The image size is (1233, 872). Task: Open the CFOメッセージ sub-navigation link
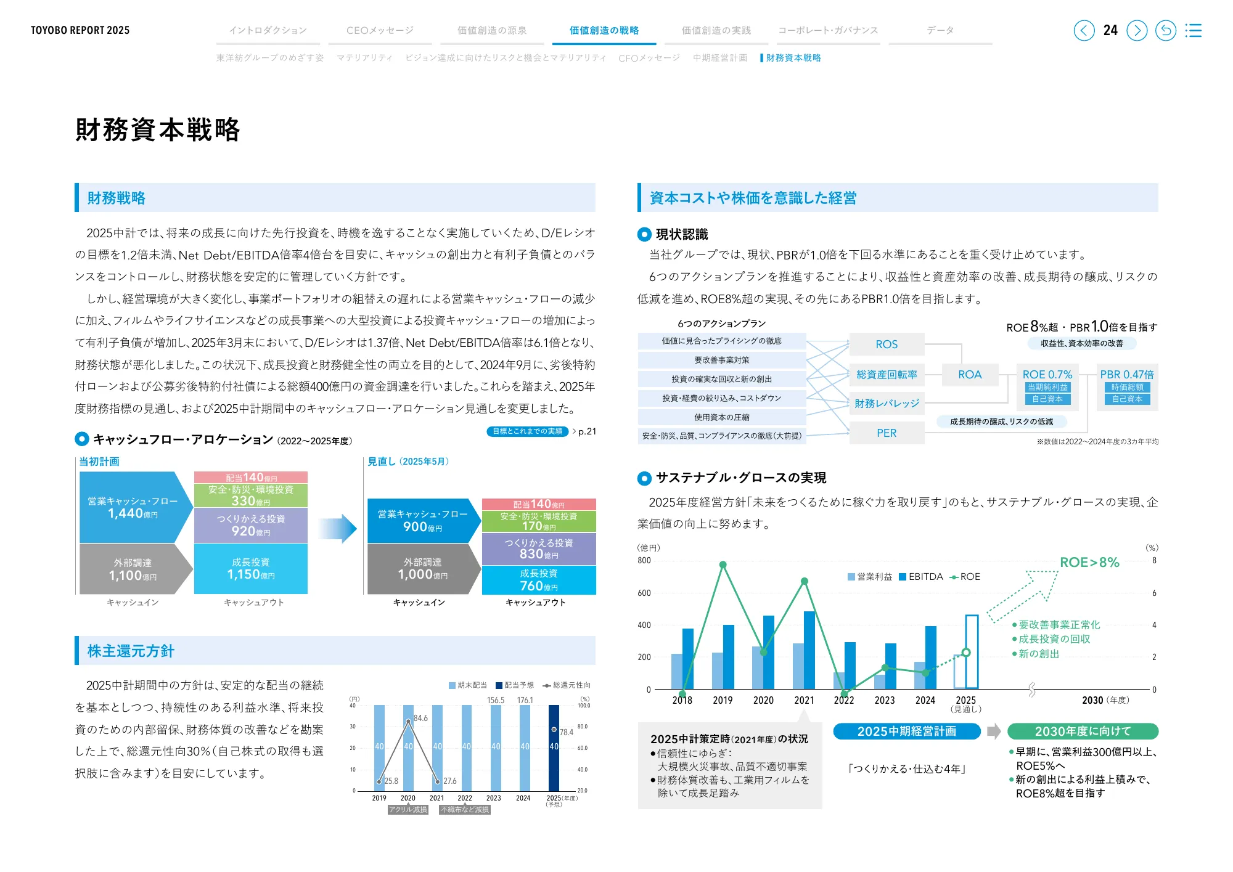tap(650, 58)
